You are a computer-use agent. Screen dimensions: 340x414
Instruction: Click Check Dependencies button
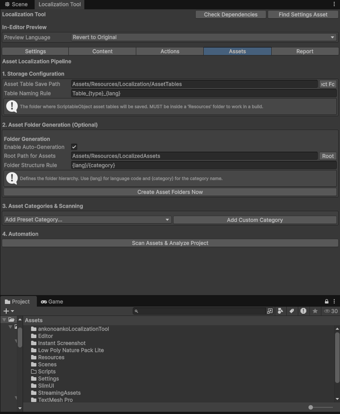coord(231,15)
